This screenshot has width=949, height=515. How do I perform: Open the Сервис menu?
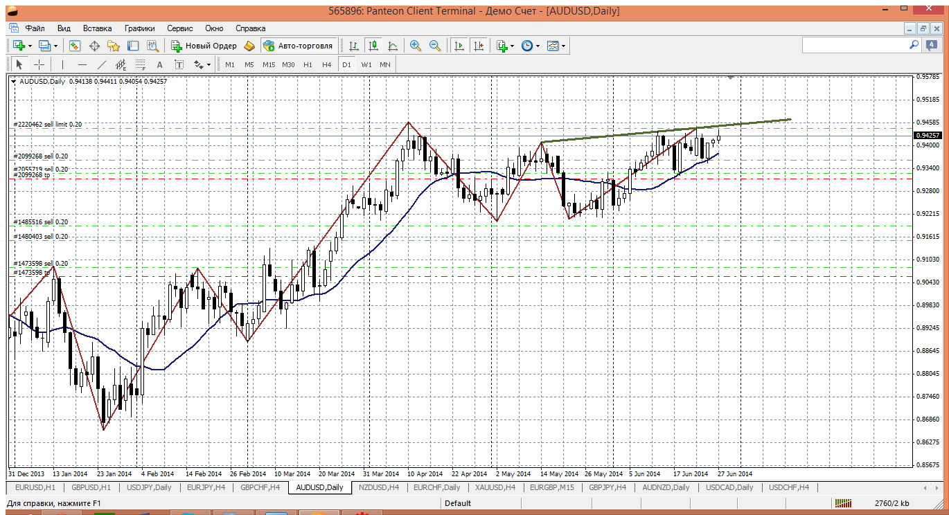point(180,28)
